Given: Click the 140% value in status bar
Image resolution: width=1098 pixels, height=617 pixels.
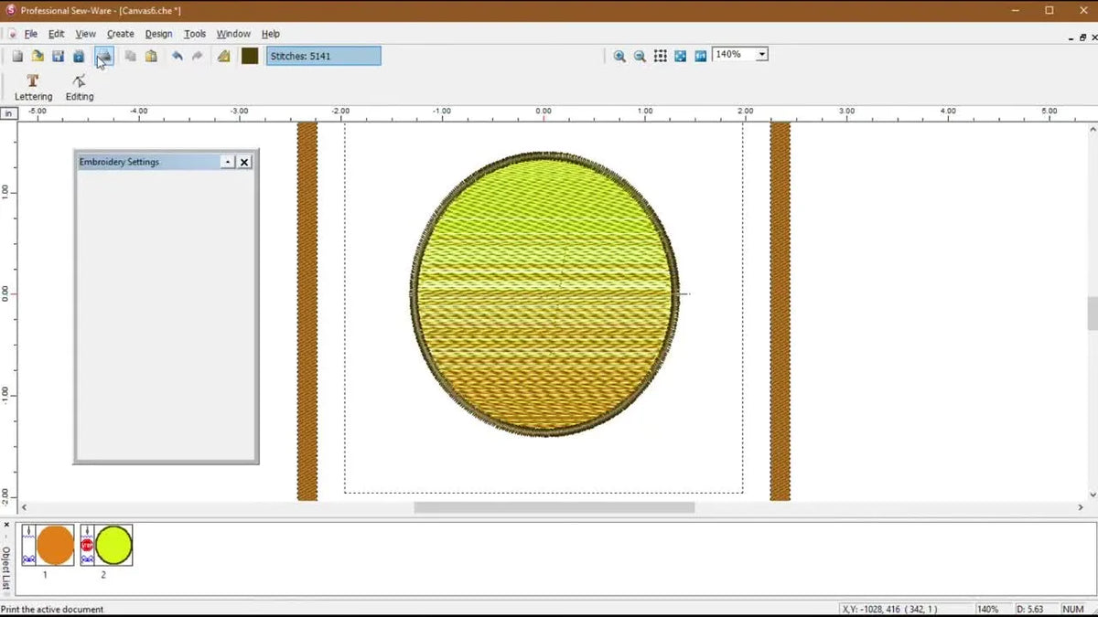Looking at the screenshot, I should (988, 609).
